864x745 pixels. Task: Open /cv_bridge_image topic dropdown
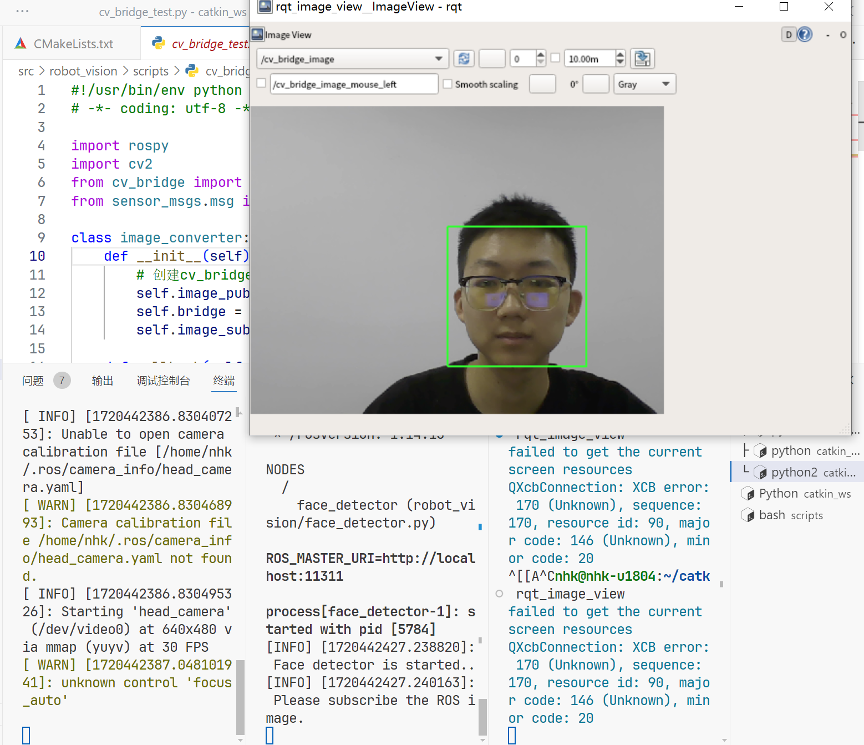click(x=353, y=59)
